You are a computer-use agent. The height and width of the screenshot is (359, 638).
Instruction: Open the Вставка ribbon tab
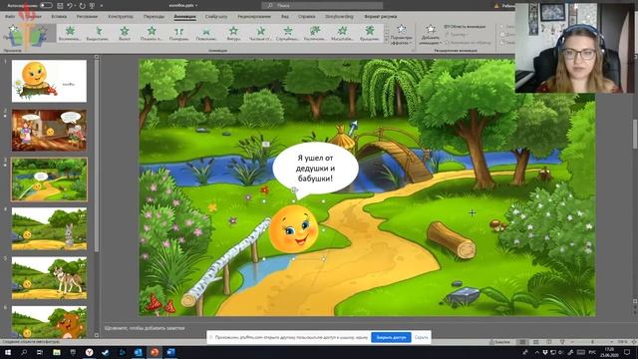59,17
